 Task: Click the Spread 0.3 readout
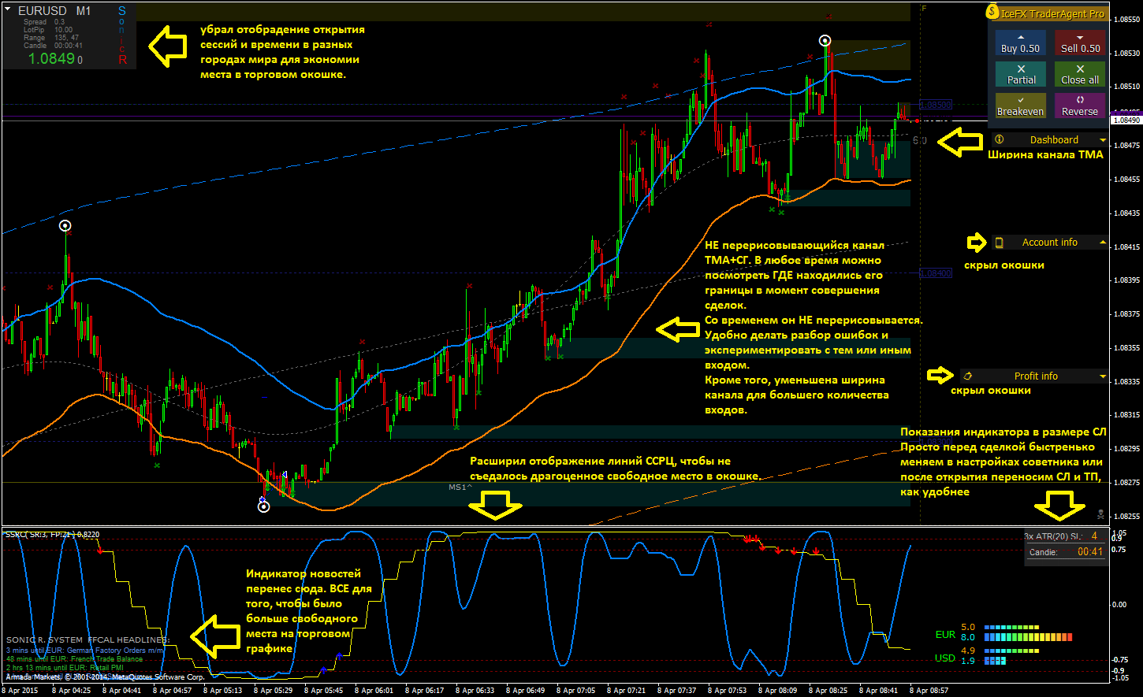point(44,22)
